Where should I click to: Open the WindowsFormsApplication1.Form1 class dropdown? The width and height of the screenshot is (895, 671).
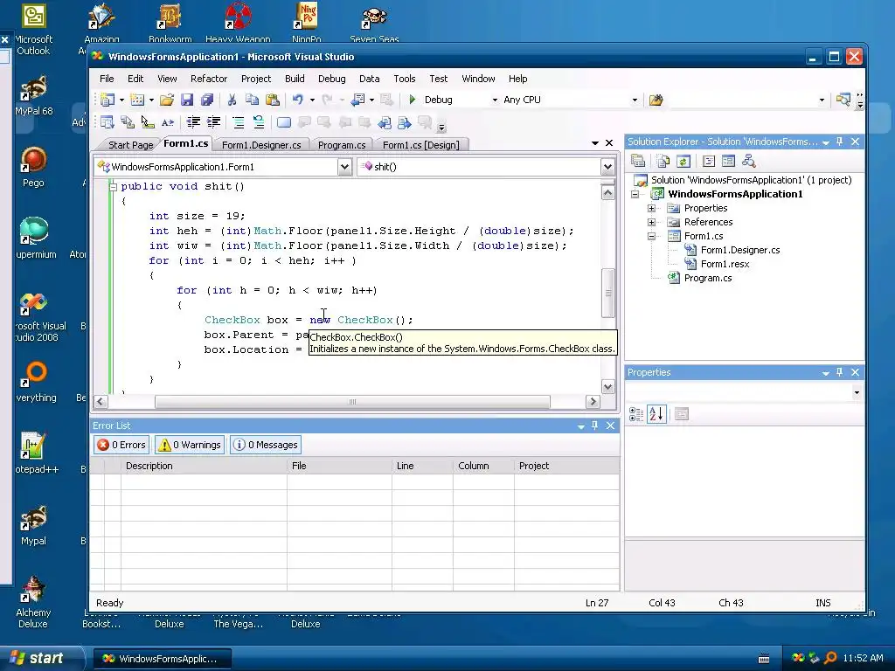pos(344,167)
